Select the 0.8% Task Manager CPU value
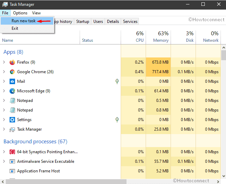Viewport: 226px width, 184px height. point(139,129)
